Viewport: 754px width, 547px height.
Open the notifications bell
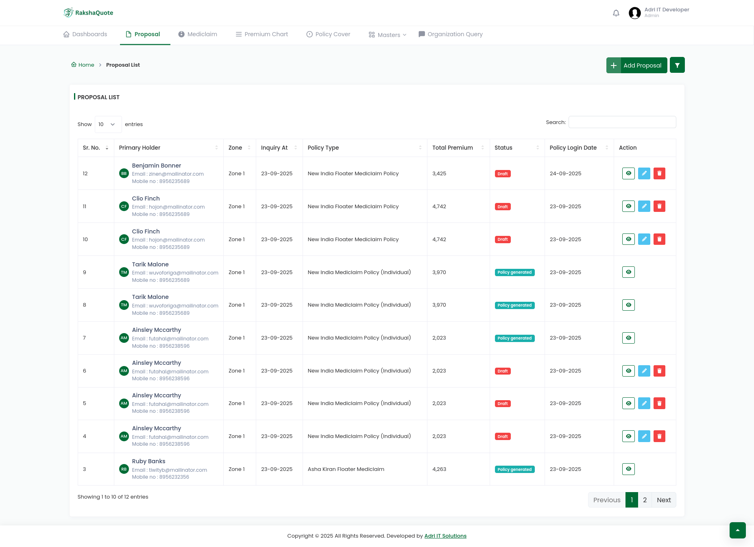[616, 13]
